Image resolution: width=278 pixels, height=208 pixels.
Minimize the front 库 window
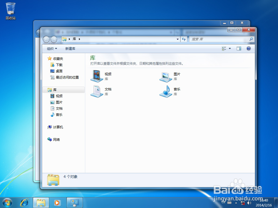[231, 30]
